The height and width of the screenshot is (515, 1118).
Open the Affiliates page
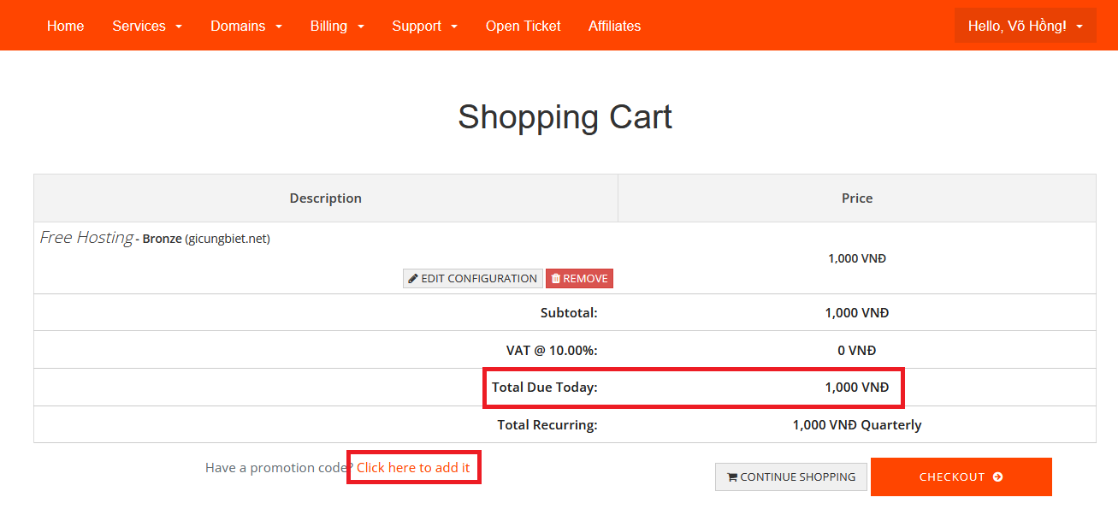point(614,26)
